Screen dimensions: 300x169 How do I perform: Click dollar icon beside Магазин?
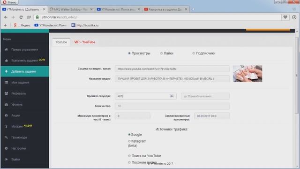tap(6, 126)
